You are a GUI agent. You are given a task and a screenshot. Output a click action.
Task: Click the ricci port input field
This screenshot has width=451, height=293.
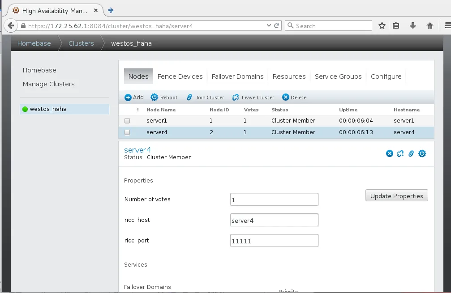click(x=274, y=241)
